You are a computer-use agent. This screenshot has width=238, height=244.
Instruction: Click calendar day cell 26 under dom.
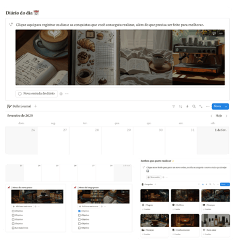[x=22, y=141]
